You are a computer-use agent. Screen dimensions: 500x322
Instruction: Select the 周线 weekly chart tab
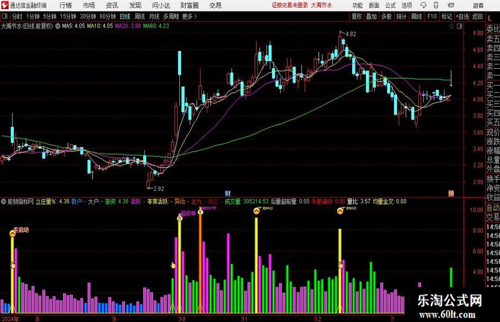(x=140, y=16)
